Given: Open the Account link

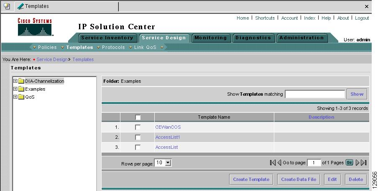Looking at the screenshot, I should (x=289, y=18).
